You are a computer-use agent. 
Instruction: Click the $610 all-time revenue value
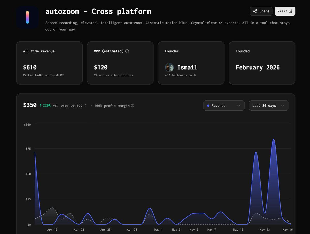[30, 67]
